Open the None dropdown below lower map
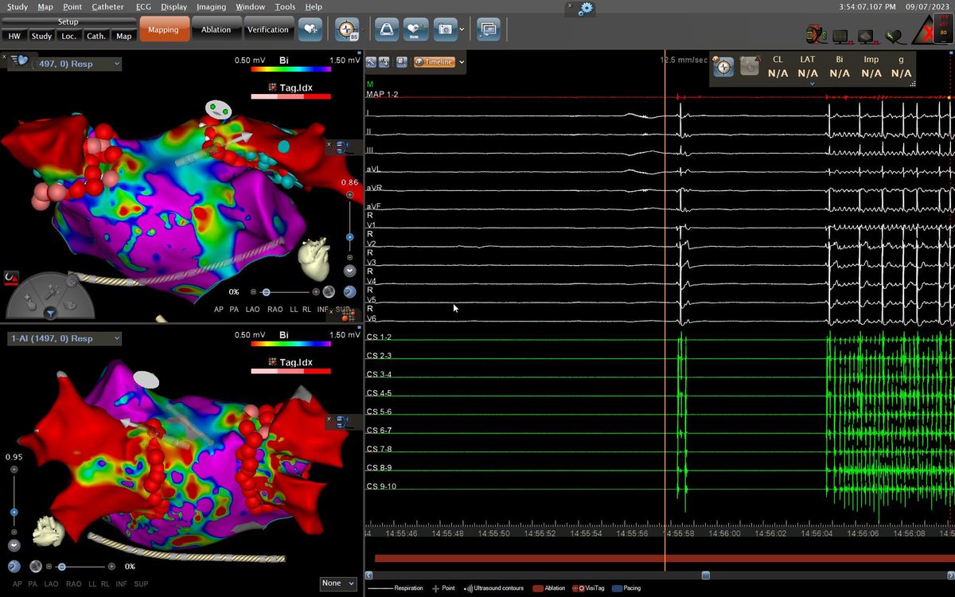The width and height of the screenshot is (955, 597). (x=337, y=583)
